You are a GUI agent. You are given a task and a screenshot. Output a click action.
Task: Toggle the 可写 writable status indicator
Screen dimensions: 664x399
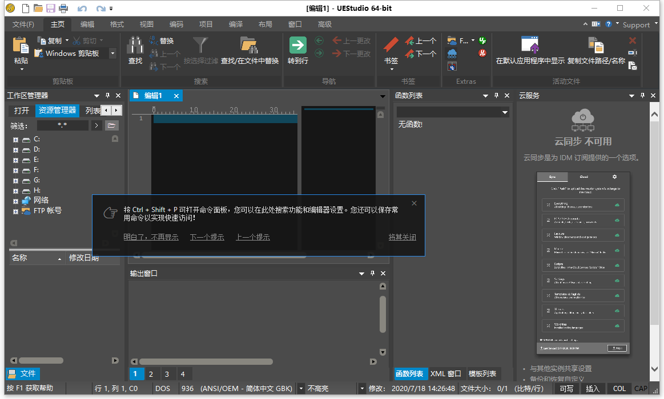[x=566, y=388]
